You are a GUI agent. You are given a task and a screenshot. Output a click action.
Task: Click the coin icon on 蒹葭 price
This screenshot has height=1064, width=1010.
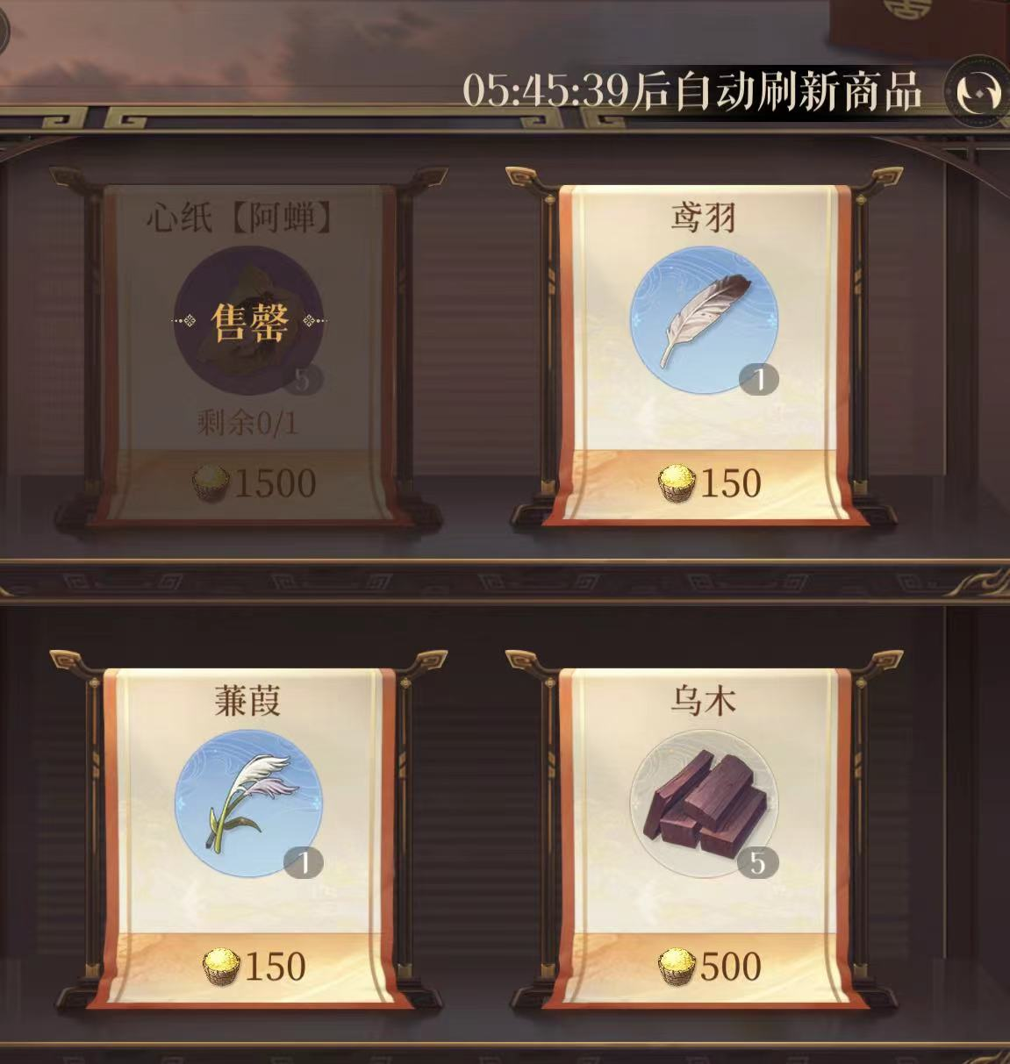[221, 967]
